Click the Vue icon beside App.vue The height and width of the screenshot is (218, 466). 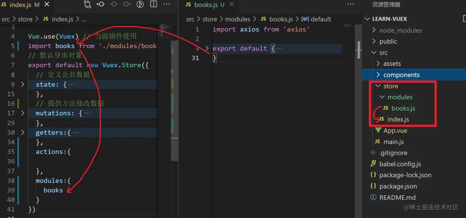click(378, 130)
